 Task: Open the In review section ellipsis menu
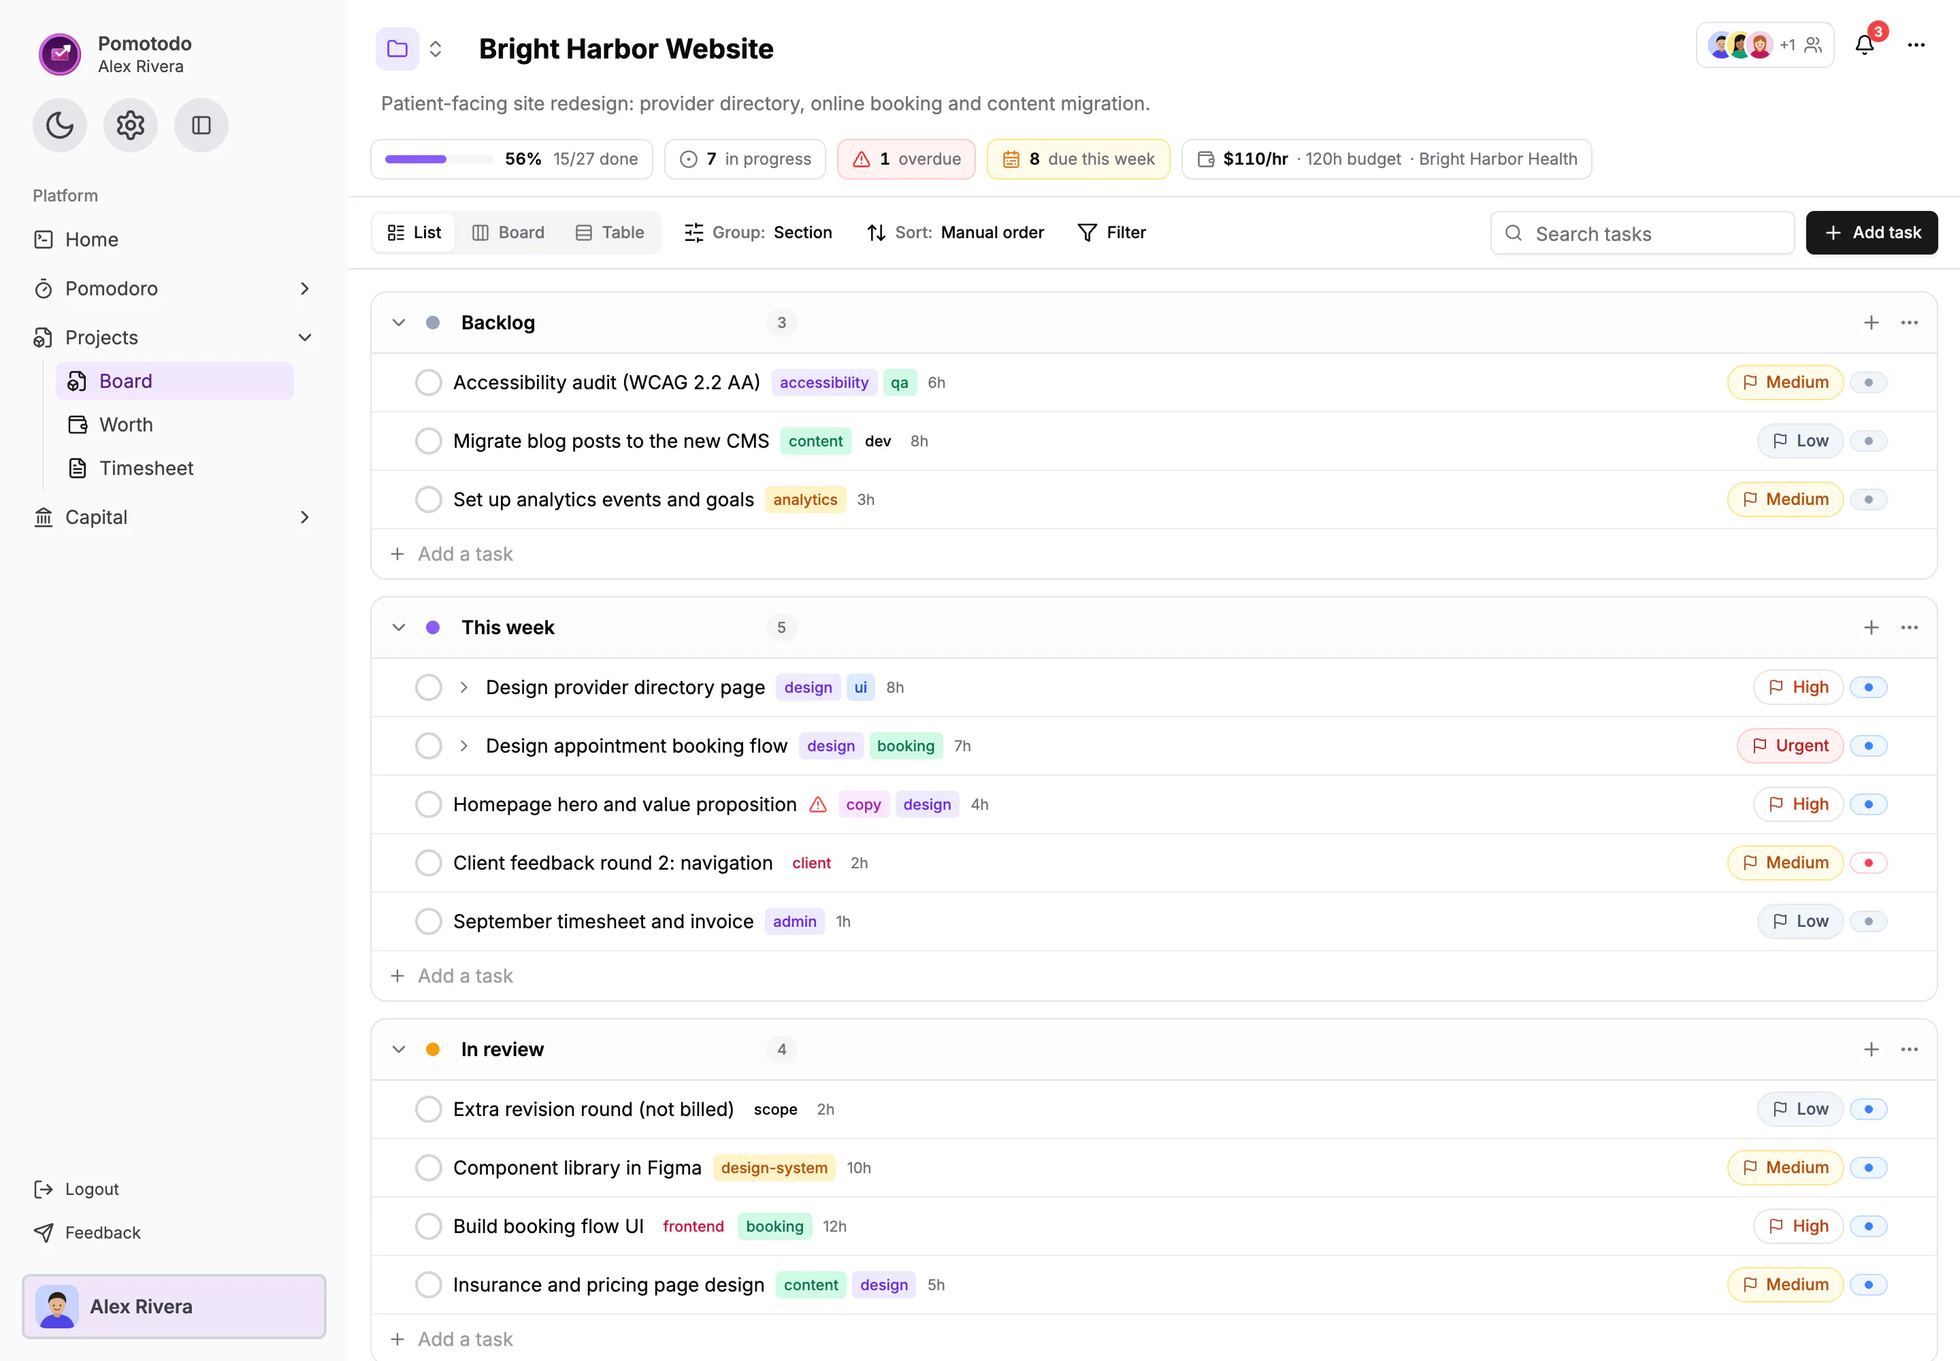[1910, 1050]
